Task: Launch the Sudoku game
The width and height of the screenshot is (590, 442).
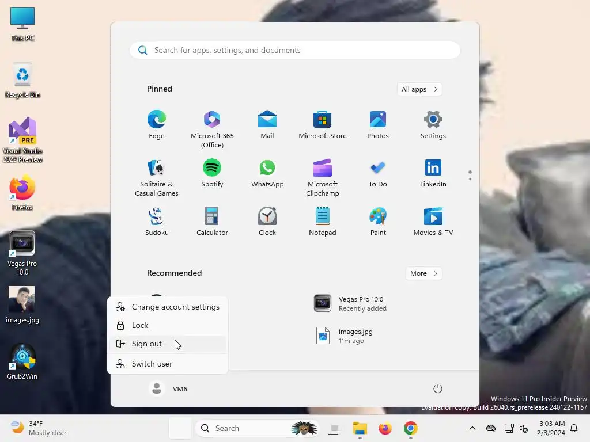Action: pos(157,222)
